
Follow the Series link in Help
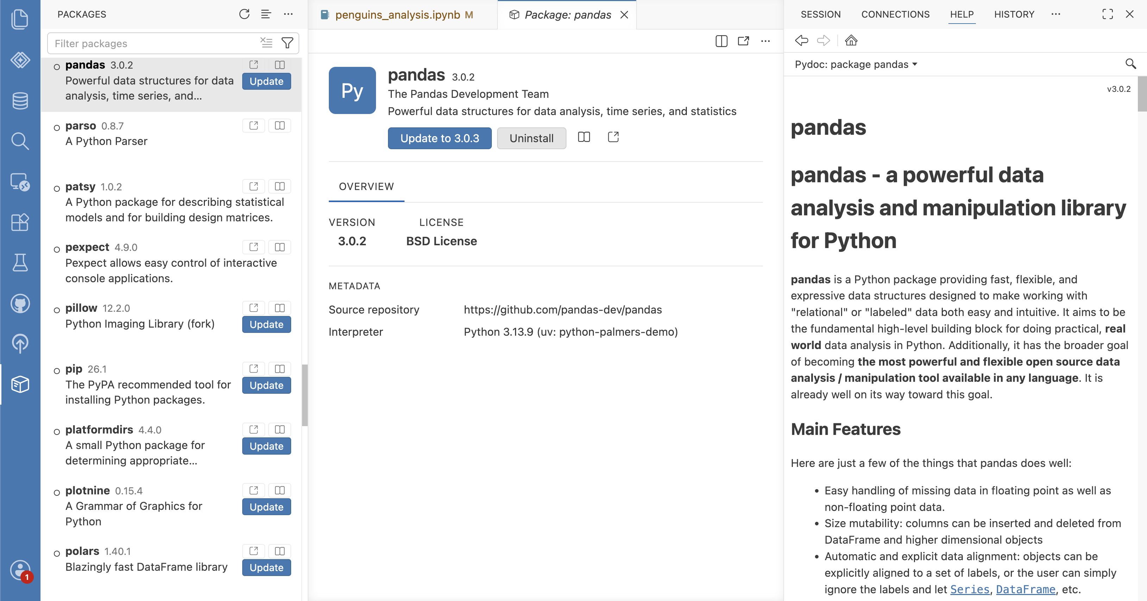coord(969,589)
